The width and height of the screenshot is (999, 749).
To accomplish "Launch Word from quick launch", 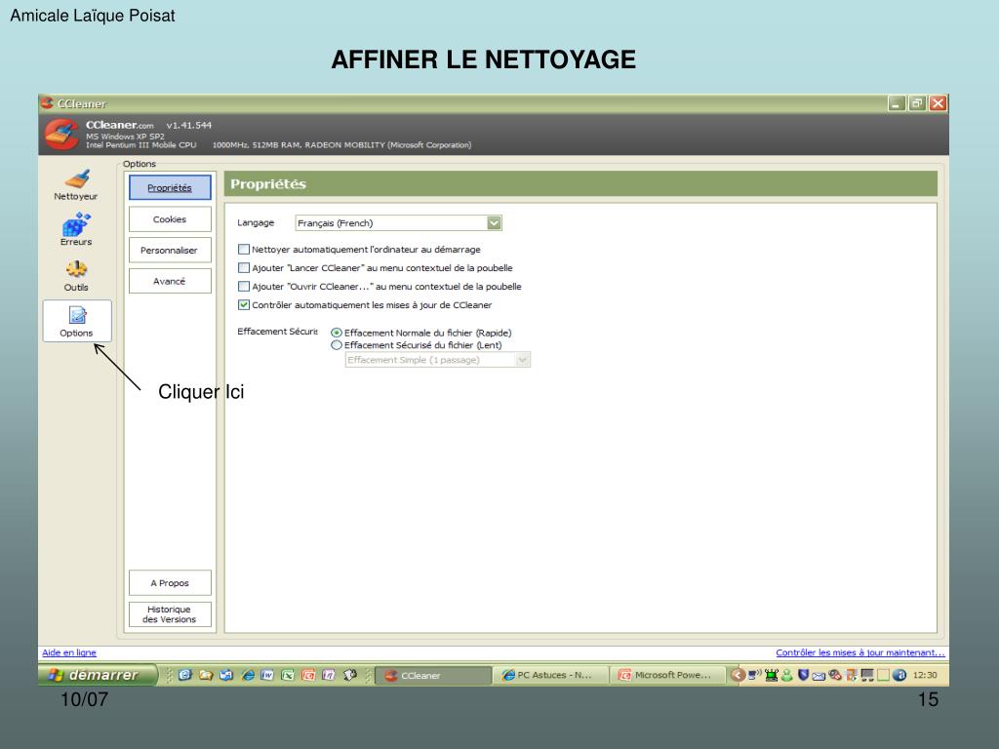I will coord(267,675).
